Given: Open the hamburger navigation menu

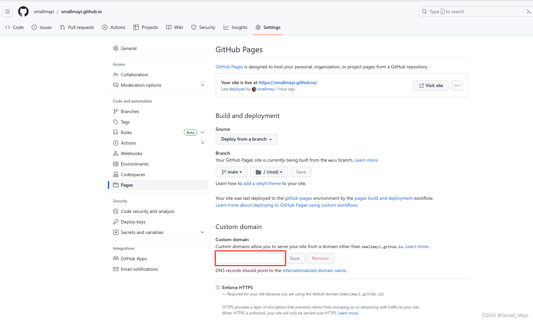Looking at the screenshot, I should 8,11.
